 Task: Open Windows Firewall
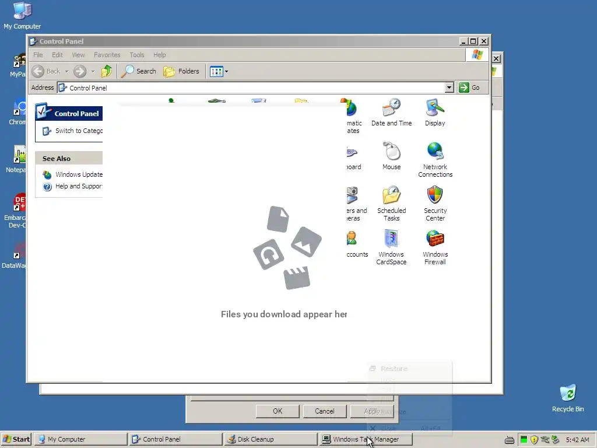click(435, 247)
